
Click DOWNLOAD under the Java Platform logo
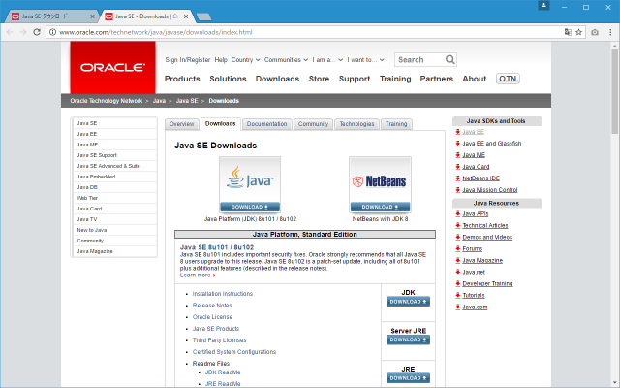pyautogui.click(x=250, y=207)
